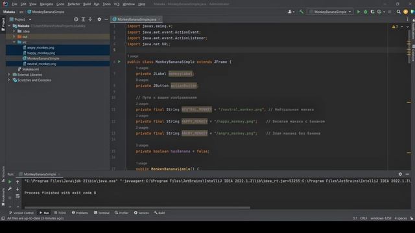Open Run panel gear settings
Viewport: 415px width, 233px height.
(400, 174)
